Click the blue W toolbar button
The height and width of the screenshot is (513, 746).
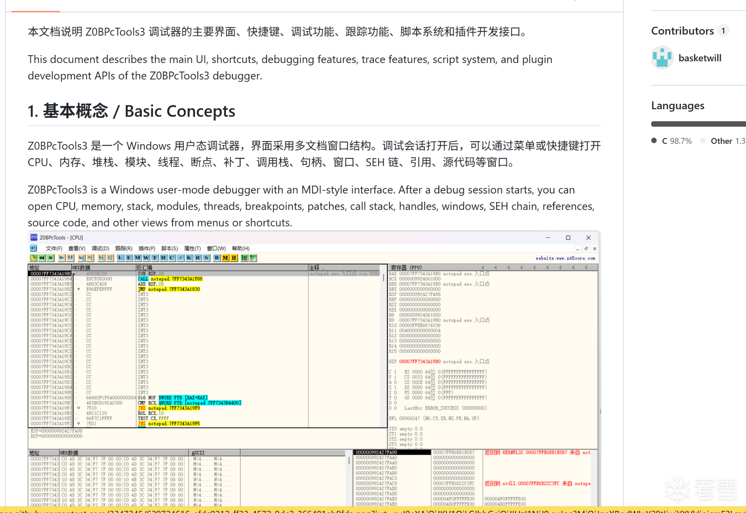point(146,258)
